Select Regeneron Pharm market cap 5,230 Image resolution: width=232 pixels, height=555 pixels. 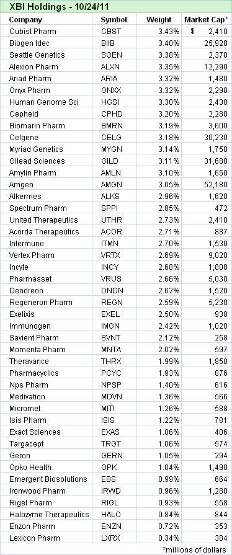207,302
